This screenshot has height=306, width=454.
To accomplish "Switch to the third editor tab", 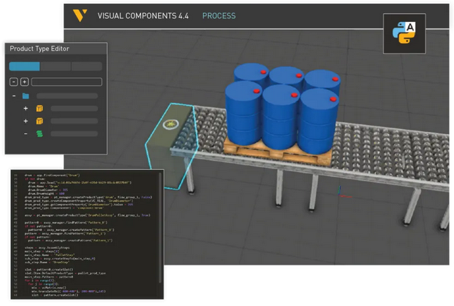I will [x=86, y=66].
